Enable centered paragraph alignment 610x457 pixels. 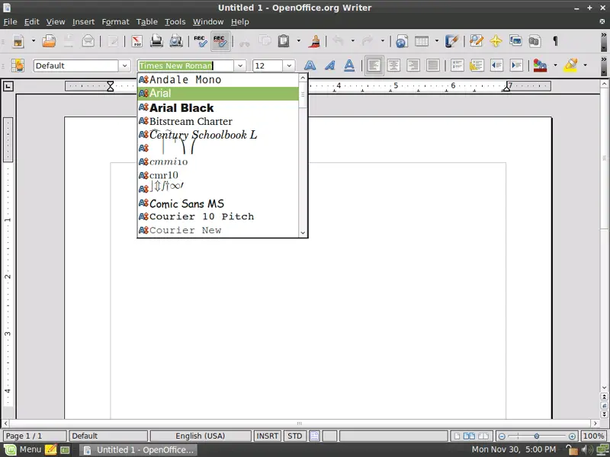(x=393, y=66)
